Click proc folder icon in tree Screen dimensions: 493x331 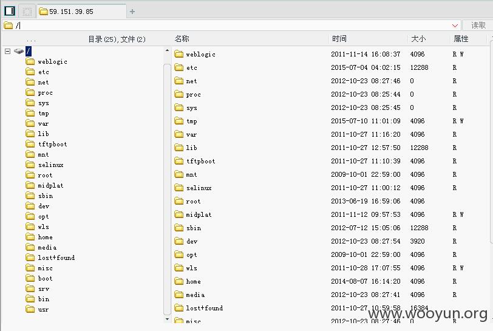(30, 92)
